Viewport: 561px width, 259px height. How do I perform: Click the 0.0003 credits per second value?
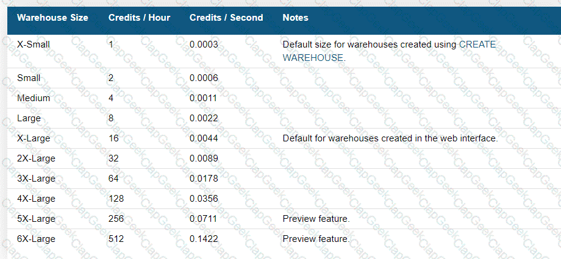(x=204, y=44)
